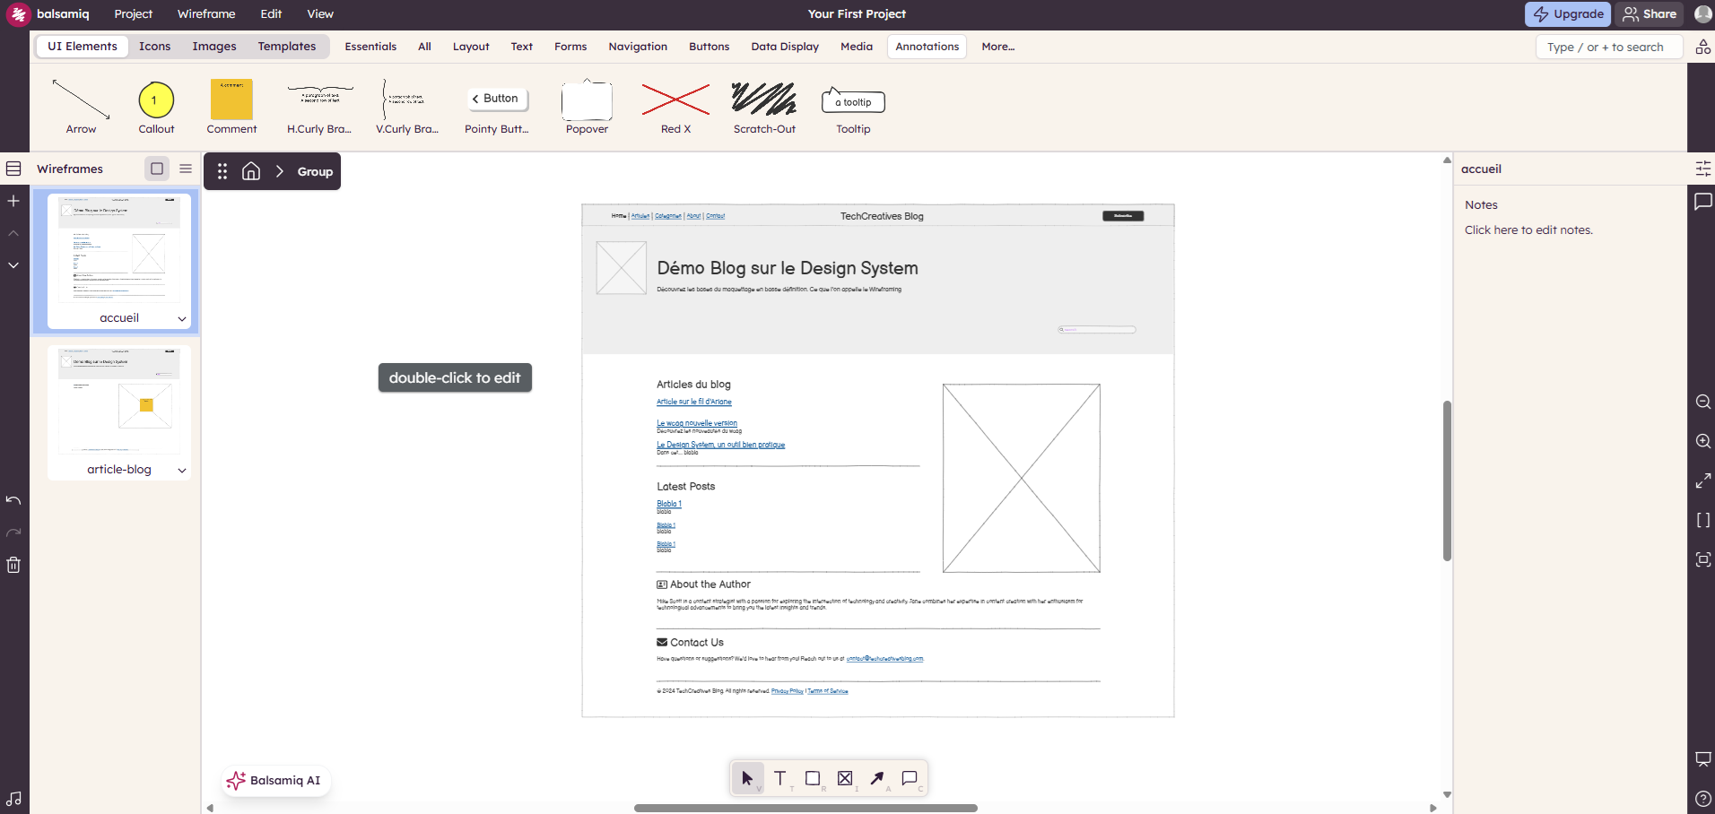Toggle the properties inspector panel icon
Image resolution: width=1715 pixels, height=814 pixels.
(x=1702, y=169)
